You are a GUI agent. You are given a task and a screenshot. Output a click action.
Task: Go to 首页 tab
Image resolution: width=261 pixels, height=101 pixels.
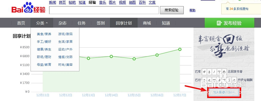21,23
